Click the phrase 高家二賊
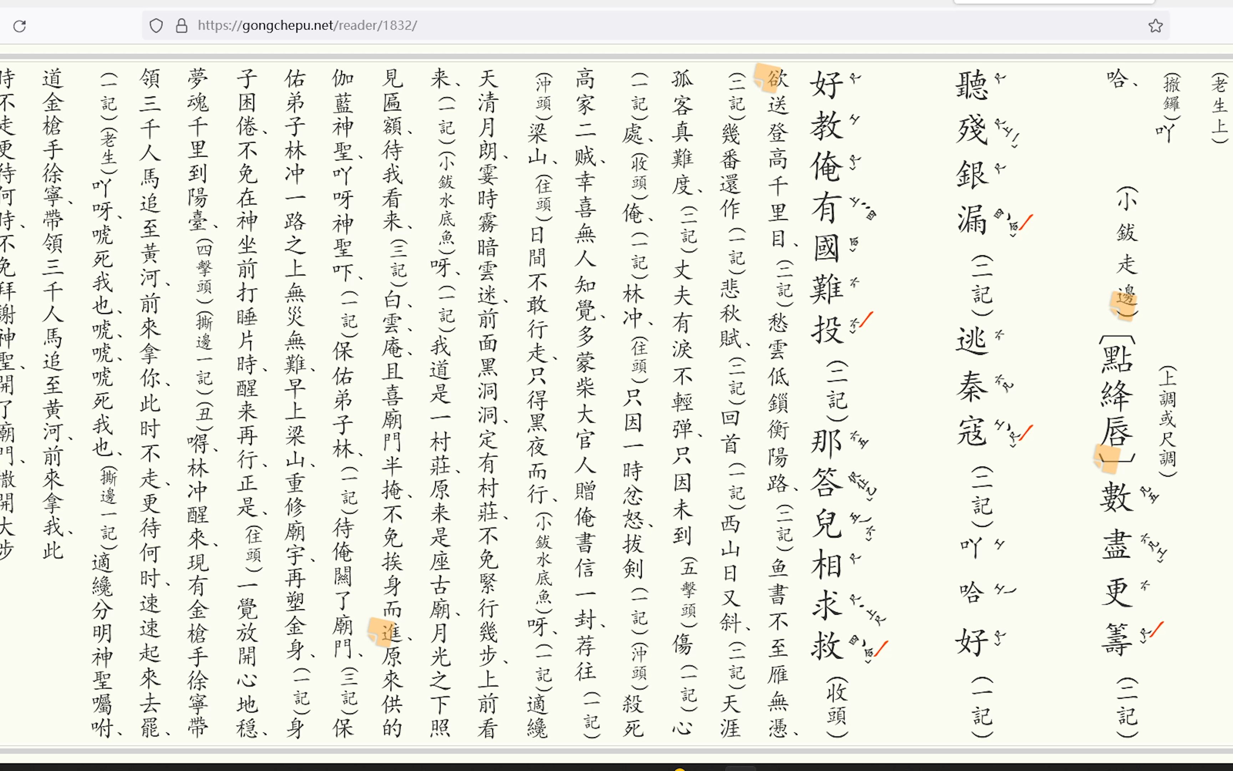 click(x=585, y=118)
